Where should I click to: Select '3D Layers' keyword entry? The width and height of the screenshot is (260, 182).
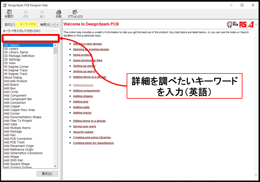(x=11, y=49)
